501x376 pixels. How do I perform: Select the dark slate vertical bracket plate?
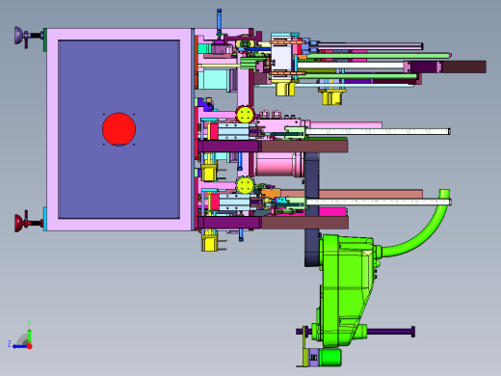coord(311,209)
